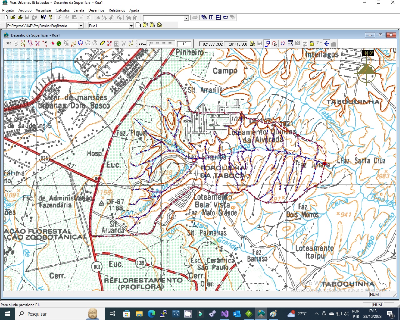Open the Rua1 street selector dropdown
400x320 pixels.
[131, 26]
